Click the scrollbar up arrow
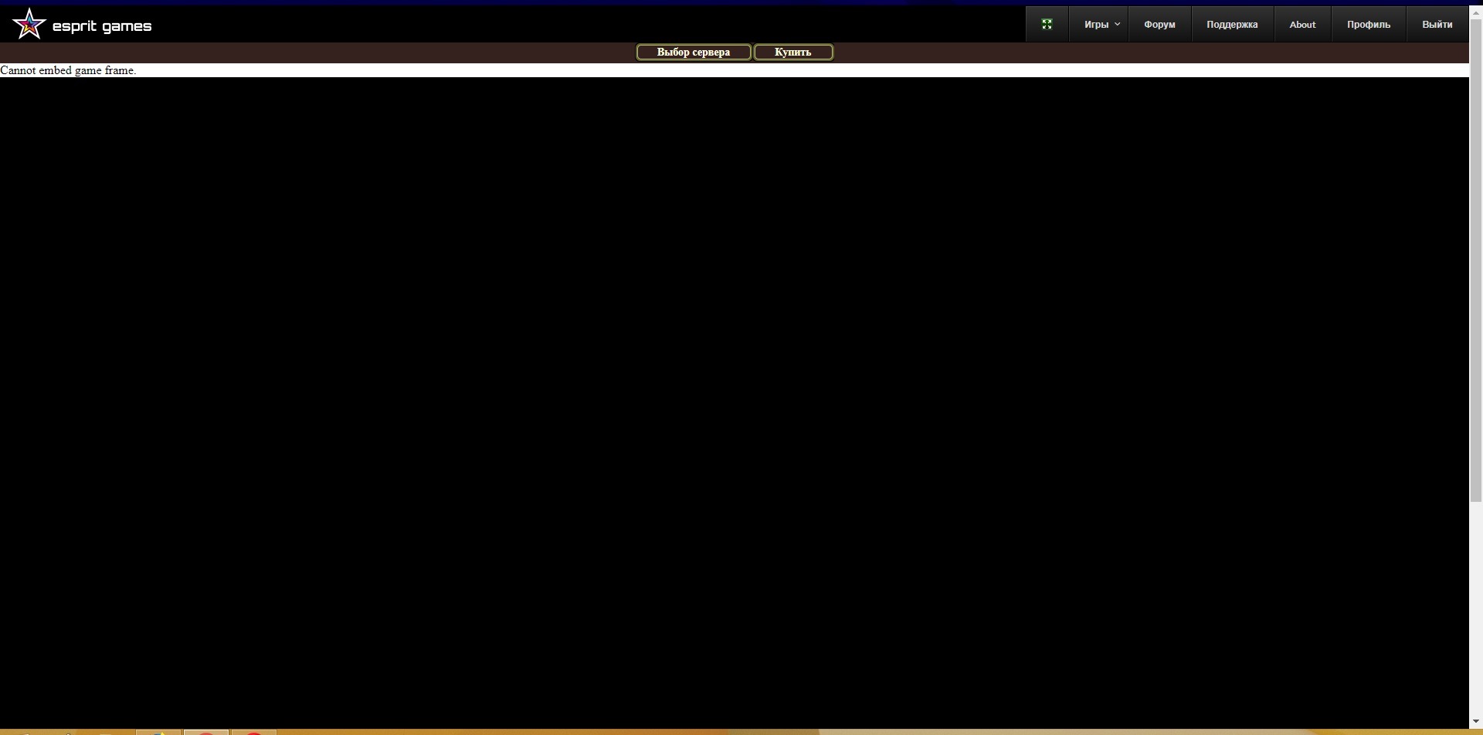This screenshot has height=735, width=1483. [1475, 12]
